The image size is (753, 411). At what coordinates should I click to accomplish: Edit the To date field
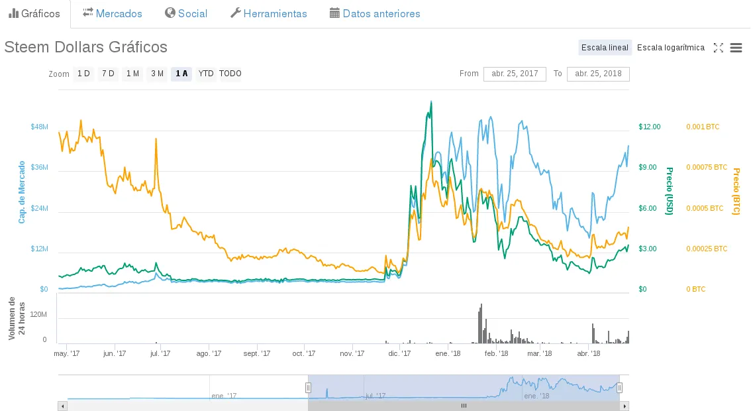(599, 74)
